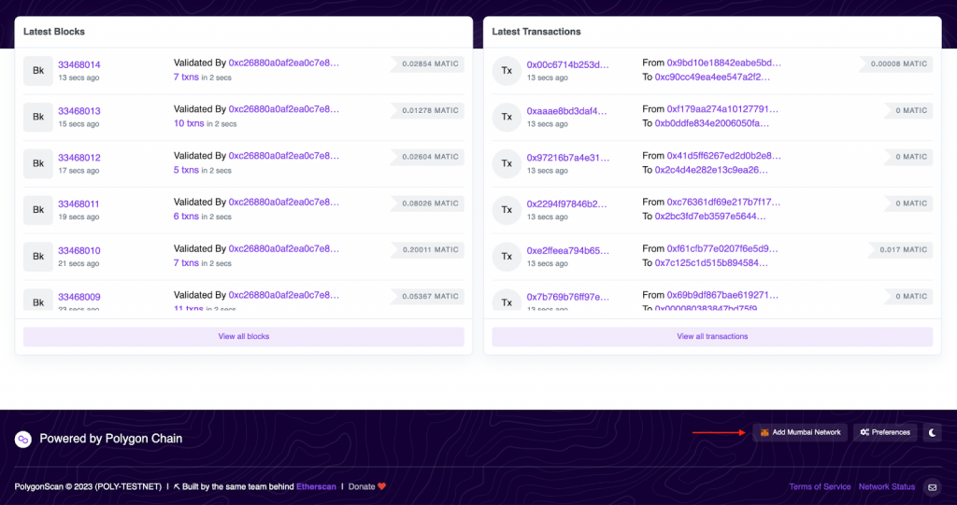Click Powered by Polygon Chain text
957x505 pixels.
pyautogui.click(x=110, y=439)
